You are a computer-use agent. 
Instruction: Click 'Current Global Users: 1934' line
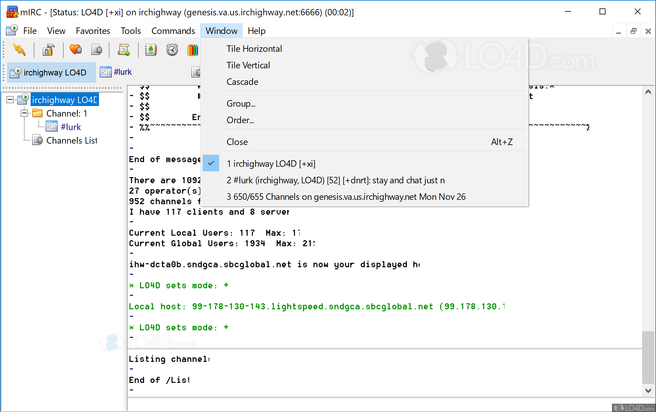[x=222, y=243]
